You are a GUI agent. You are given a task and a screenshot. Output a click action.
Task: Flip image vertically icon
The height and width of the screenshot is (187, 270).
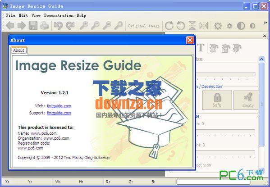pos(192,26)
